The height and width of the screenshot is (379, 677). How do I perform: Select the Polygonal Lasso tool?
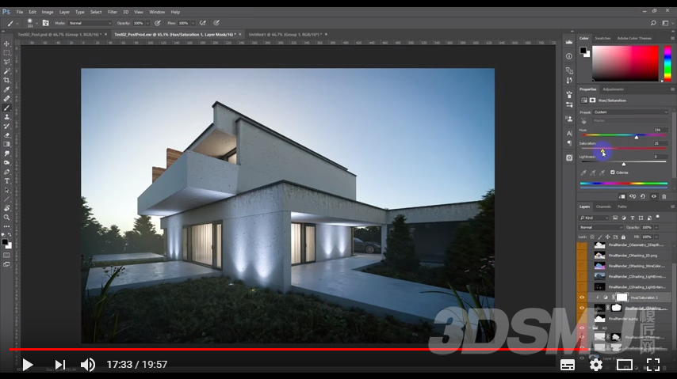(x=6, y=62)
